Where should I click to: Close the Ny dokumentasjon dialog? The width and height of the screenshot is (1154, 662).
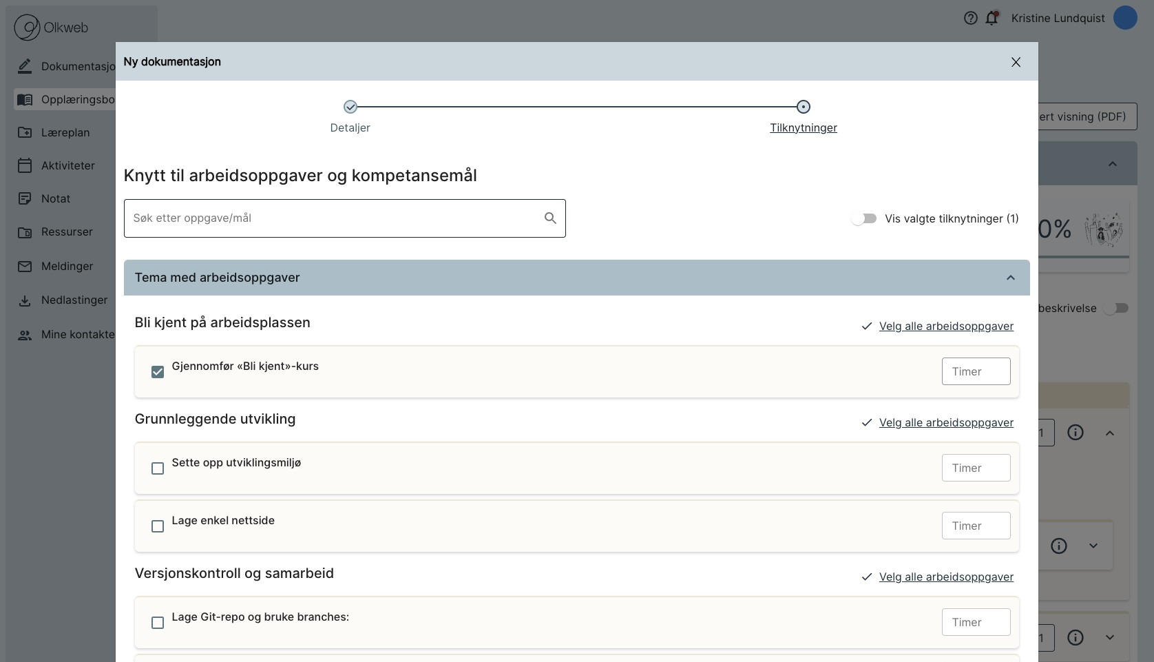pyautogui.click(x=1016, y=62)
